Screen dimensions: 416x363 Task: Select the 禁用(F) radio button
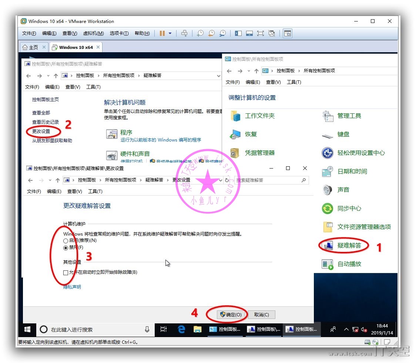(66, 248)
